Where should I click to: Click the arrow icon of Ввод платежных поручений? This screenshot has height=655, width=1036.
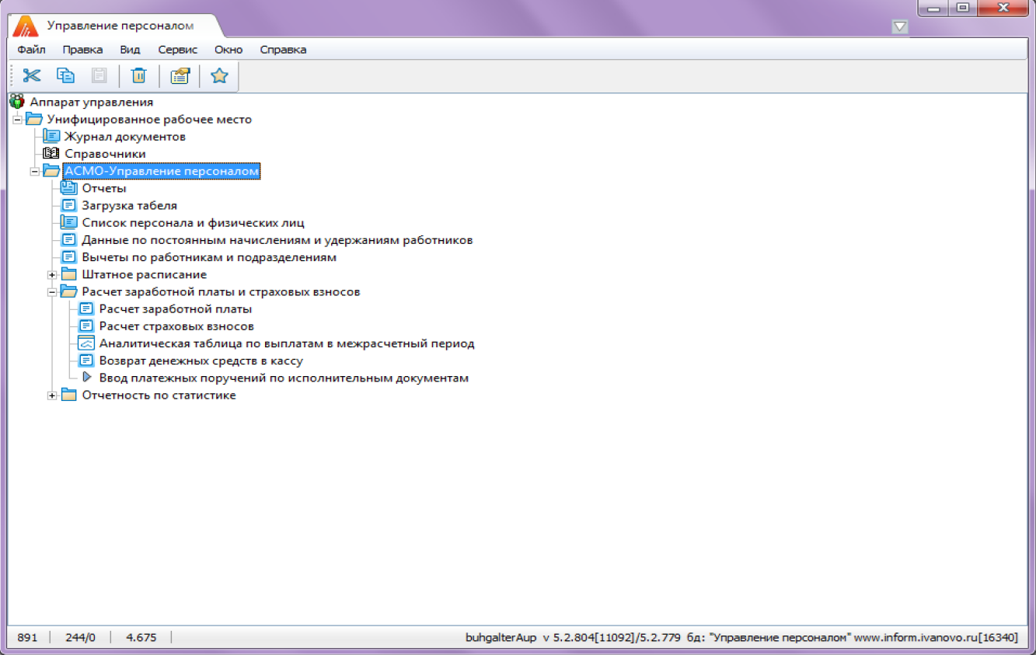87,378
